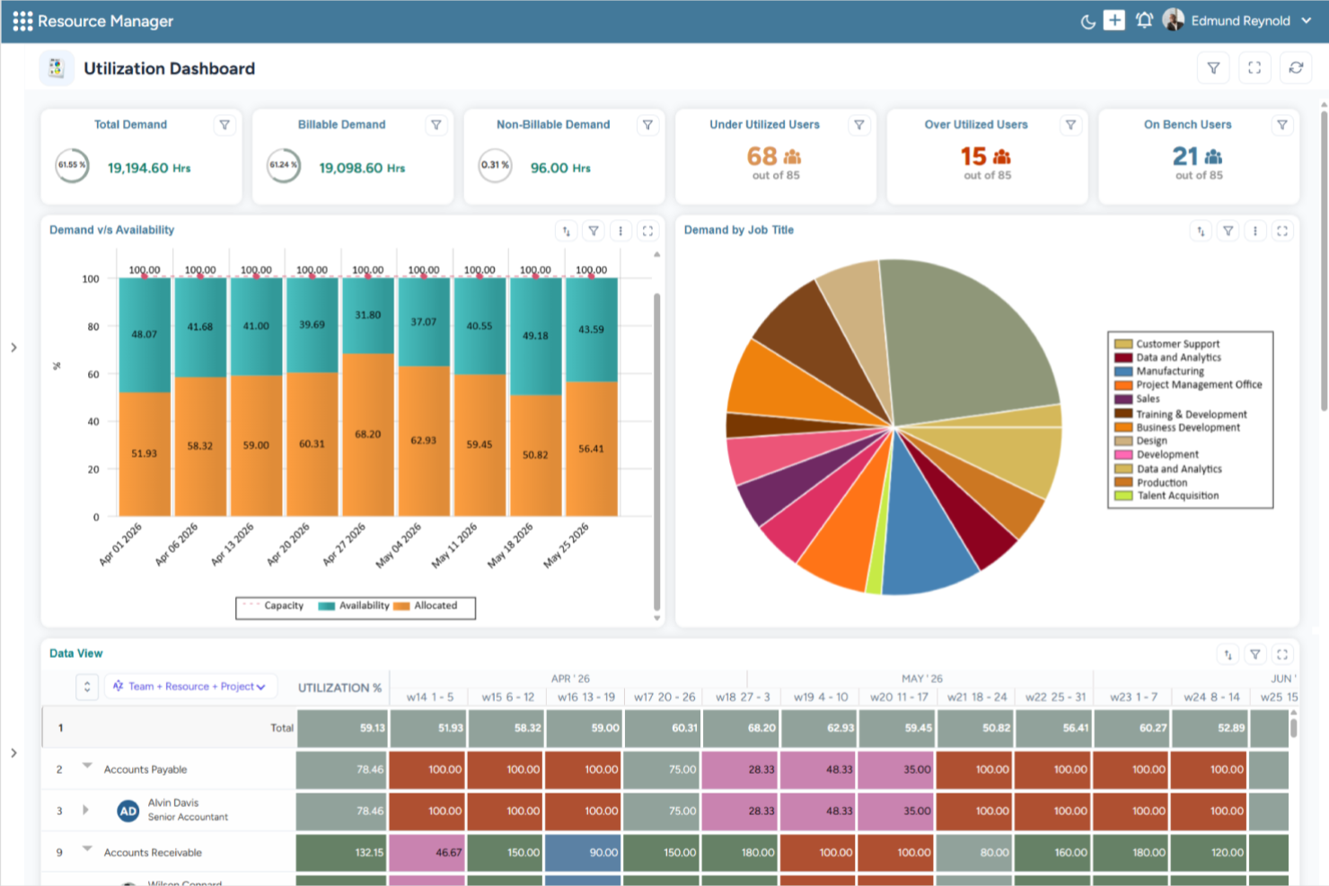Click the Customer Support legend swatch

tap(1123, 344)
